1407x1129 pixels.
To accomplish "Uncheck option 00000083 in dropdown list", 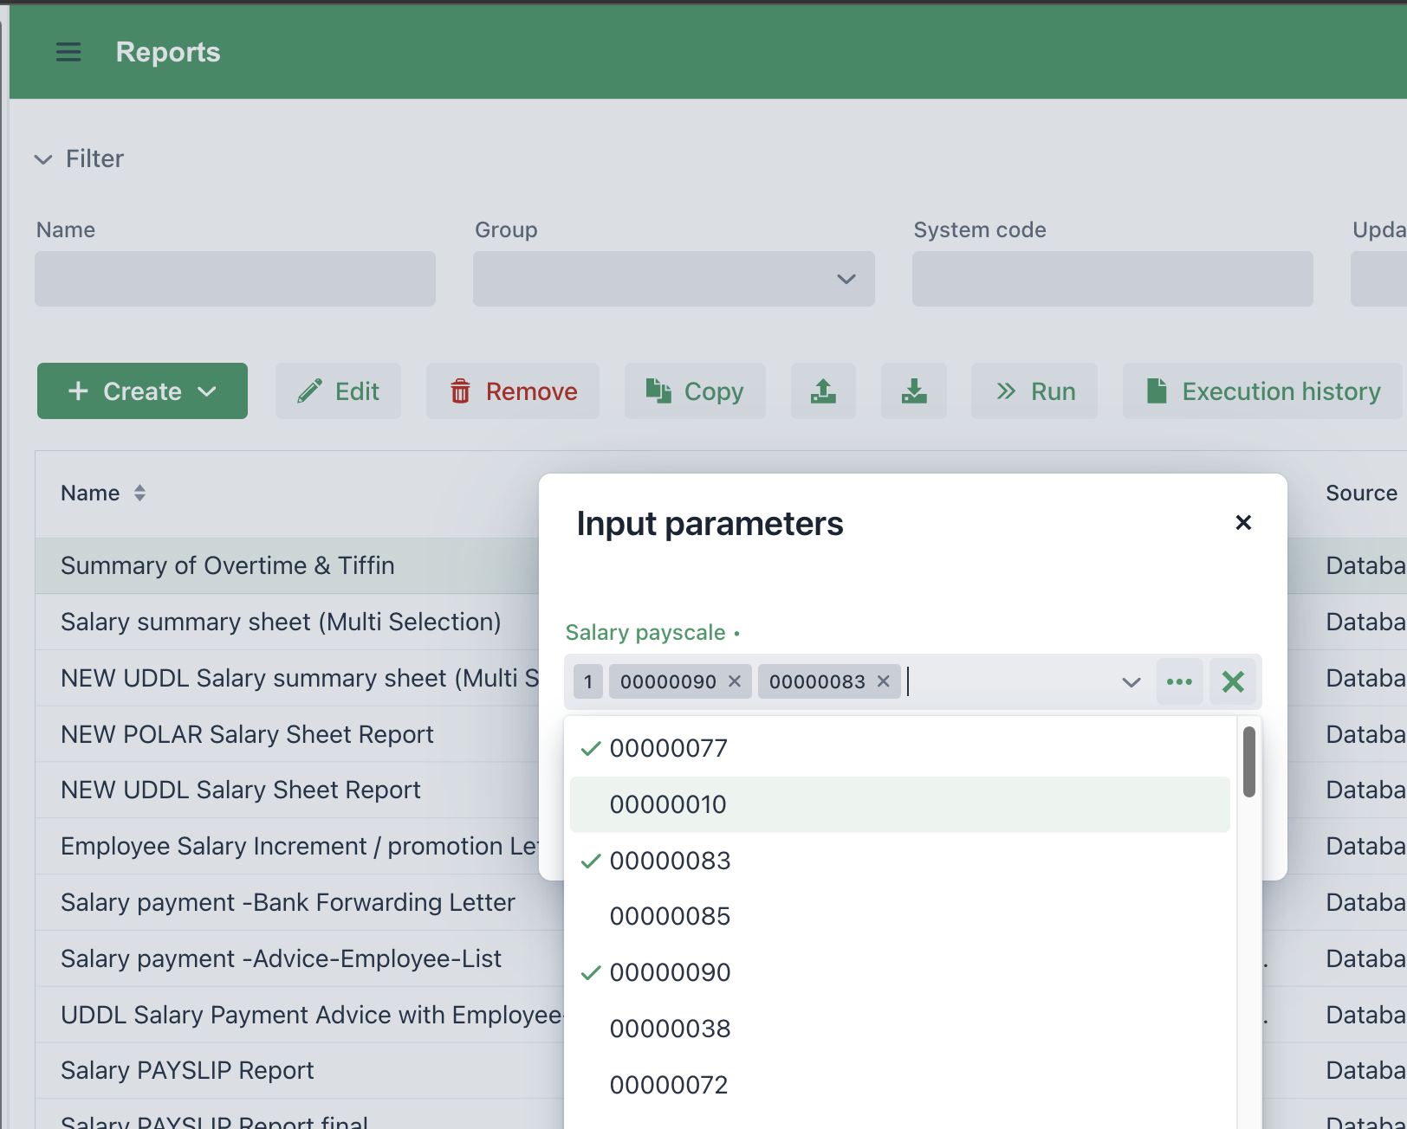I will (669, 861).
